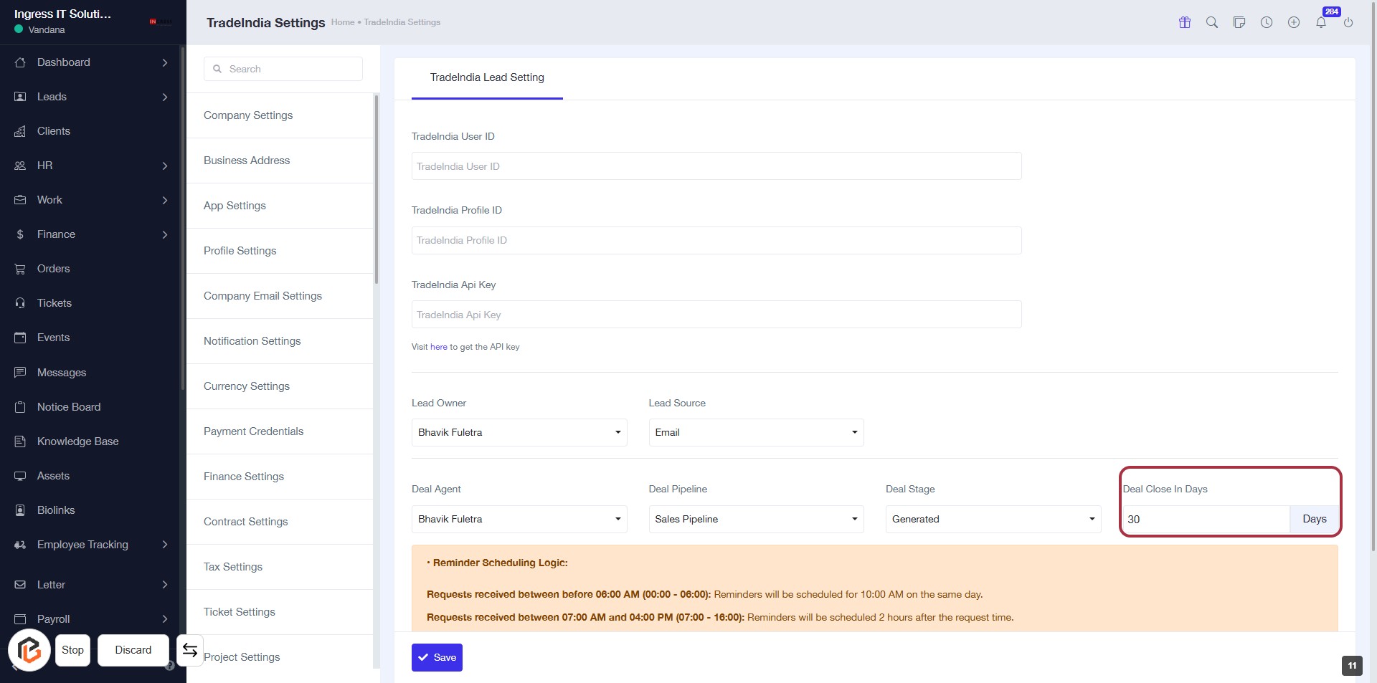Click the clock timer icon
The width and height of the screenshot is (1377, 683).
point(1267,22)
